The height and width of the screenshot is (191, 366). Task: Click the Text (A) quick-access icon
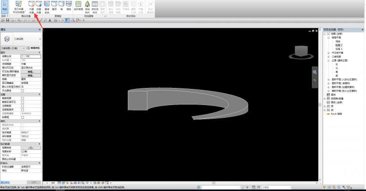click(50, 21)
